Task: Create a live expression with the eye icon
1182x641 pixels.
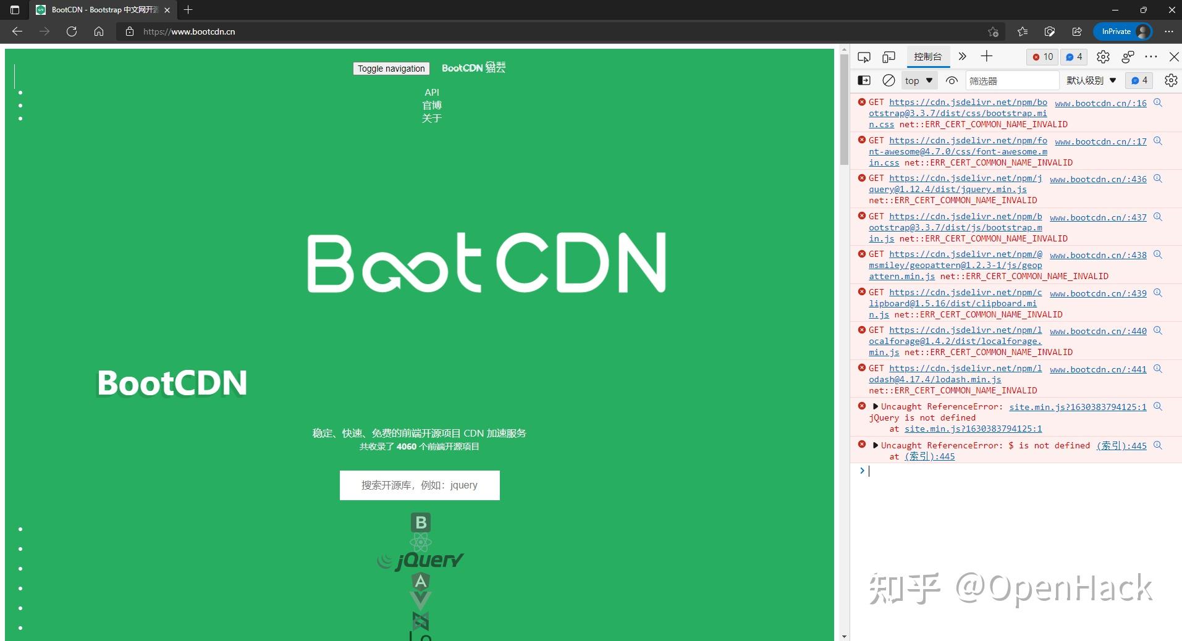Action: (952, 80)
